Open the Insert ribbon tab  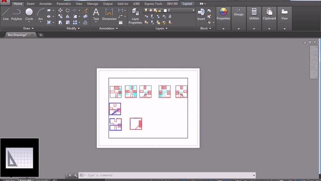click(x=31, y=4)
